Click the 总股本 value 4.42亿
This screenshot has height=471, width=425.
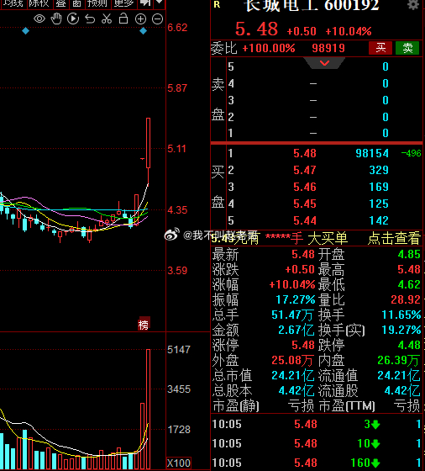(296, 390)
